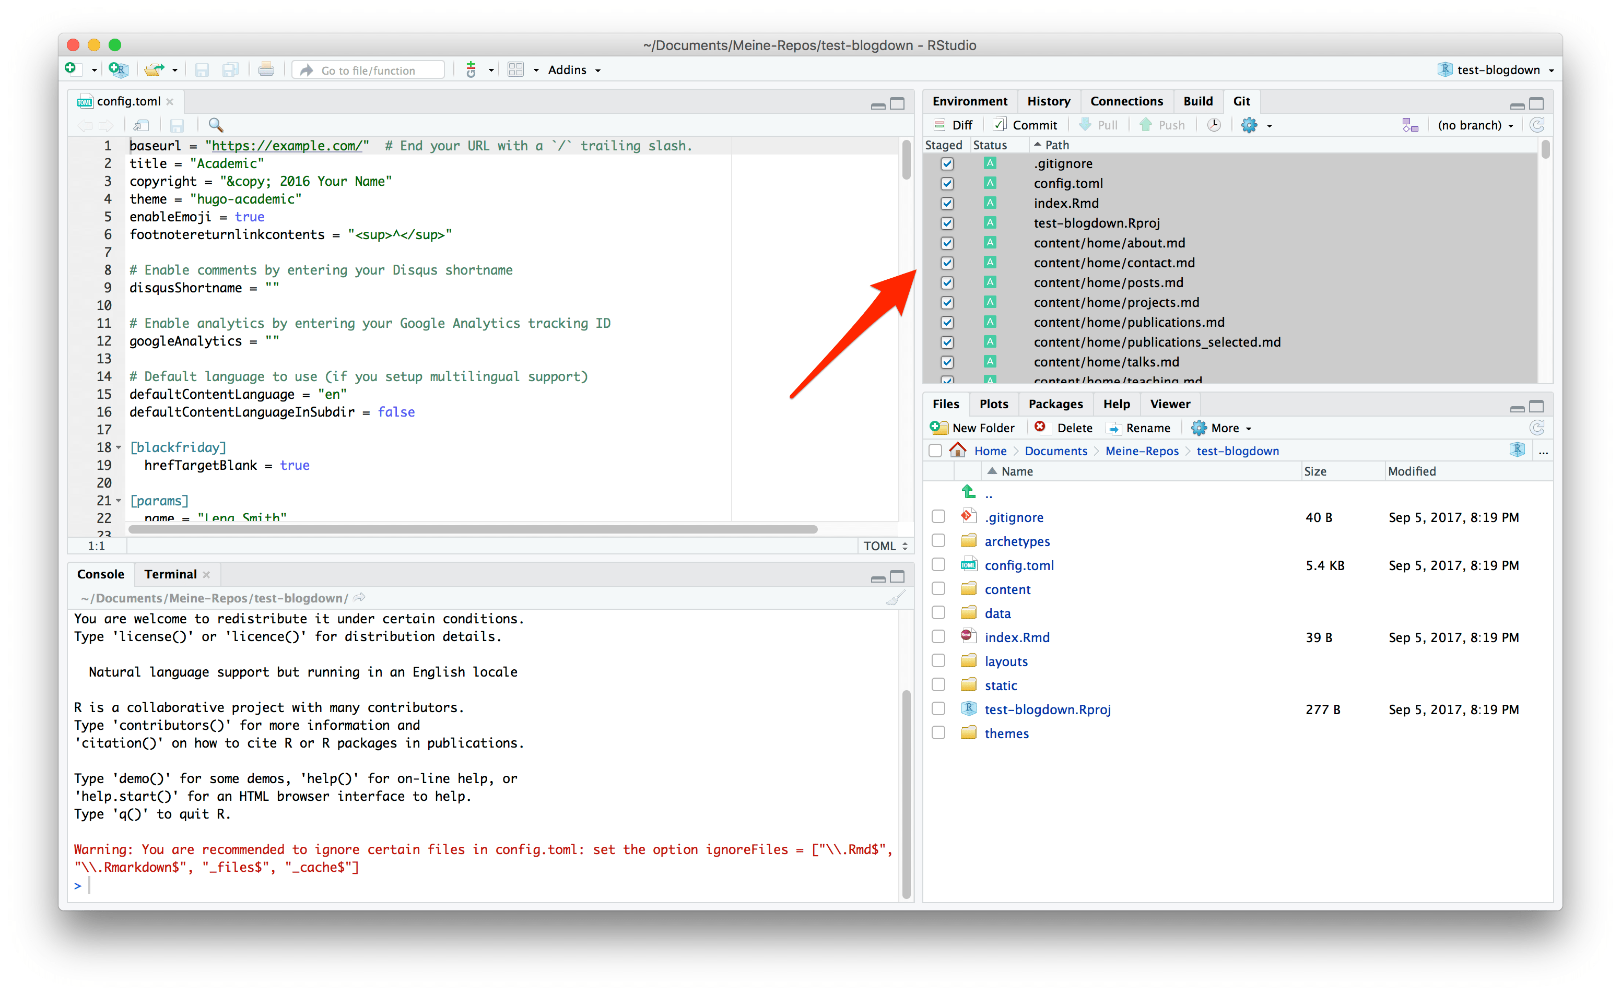Image resolution: width=1621 pixels, height=994 pixels.
Task: Tick the checkbox next to index.Rmd file
Action: click(x=938, y=637)
